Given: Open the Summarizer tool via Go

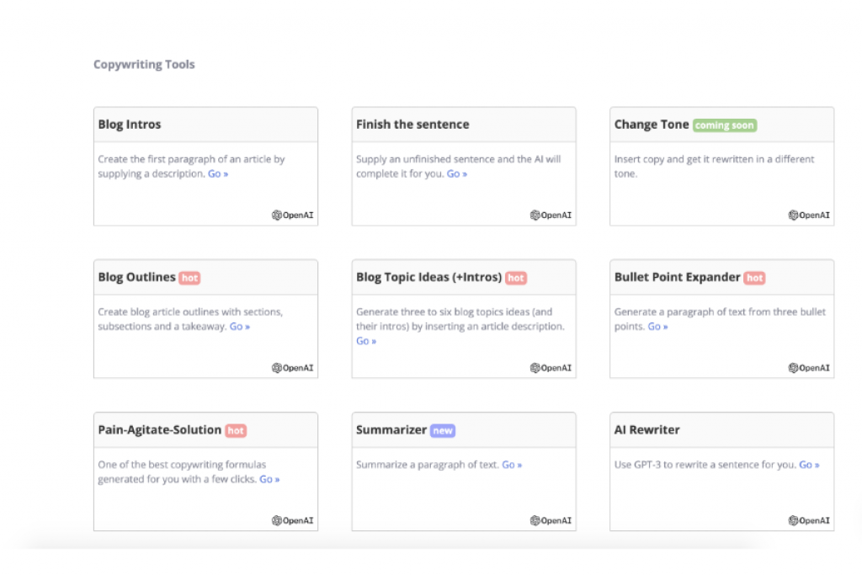Looking at the screenshot, I should [x=512, y=464].
